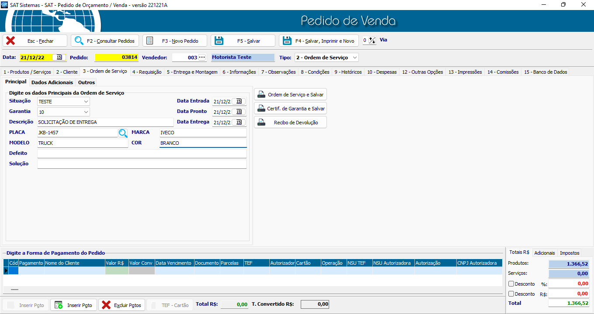Switch to the 2 - Cliente tab
This screenshot has width=594, height=314.
67,72
